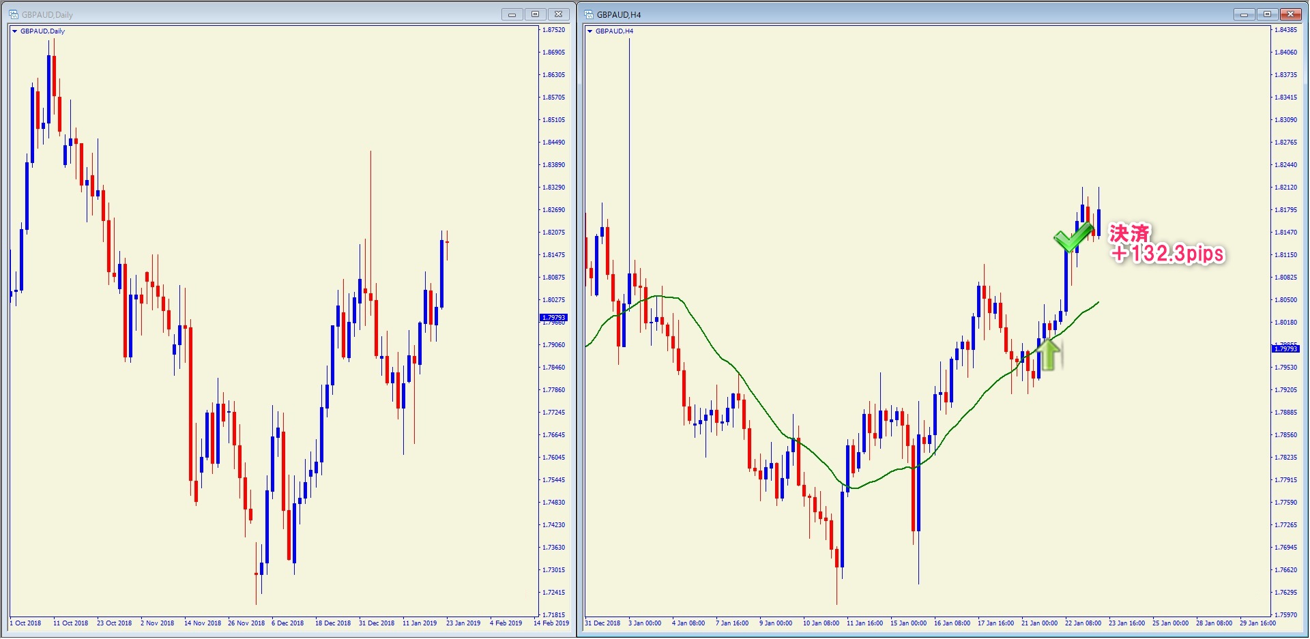Click the GBPAUD,H4 window title bar text
Image resolution: width=1310 pixels, height=639 pixels.
click(619, 14)
